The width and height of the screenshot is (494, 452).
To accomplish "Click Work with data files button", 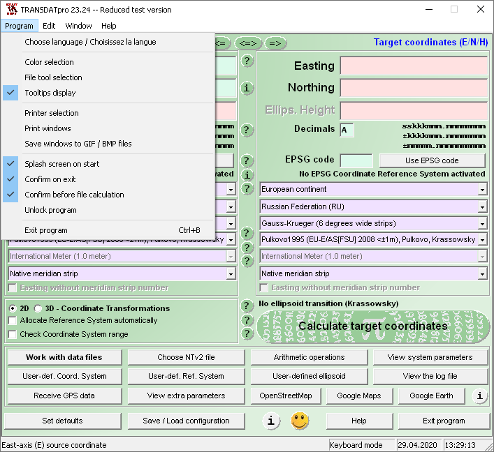I will click(x=64, y=357).
